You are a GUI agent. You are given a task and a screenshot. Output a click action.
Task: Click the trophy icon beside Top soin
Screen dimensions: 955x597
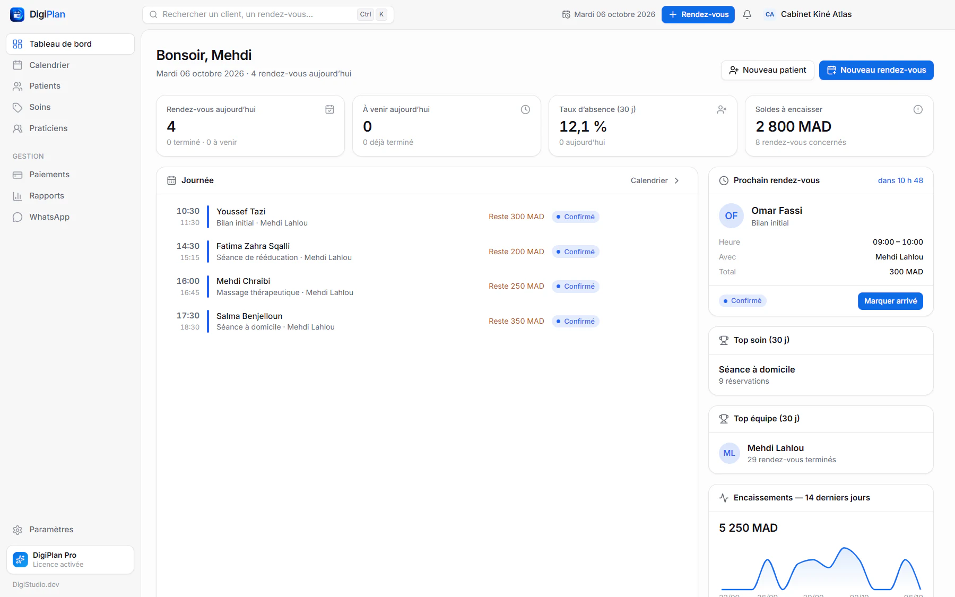point(724,340)
